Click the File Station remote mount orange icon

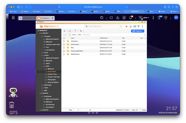tap(126, 26)
